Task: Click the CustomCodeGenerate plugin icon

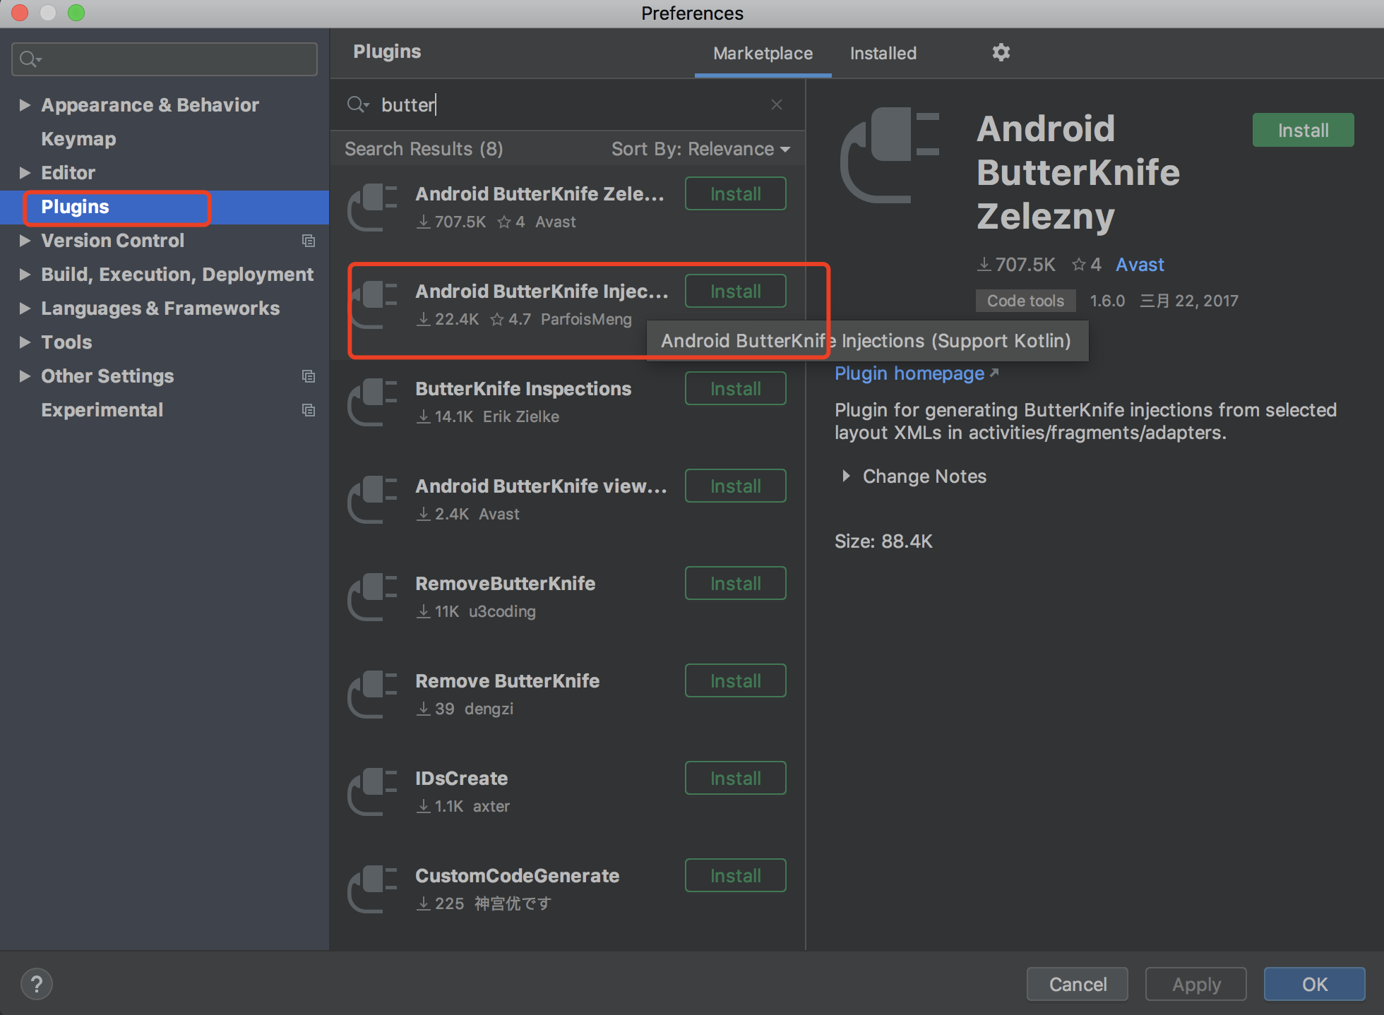Action: (373, 888)
